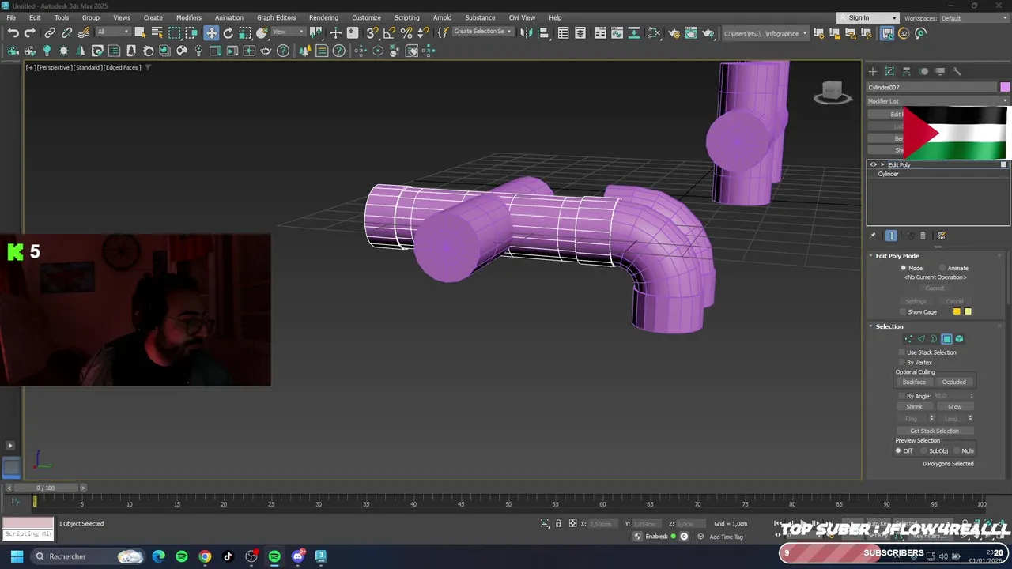Open Configure Modifier Sets

pos(942,236)
